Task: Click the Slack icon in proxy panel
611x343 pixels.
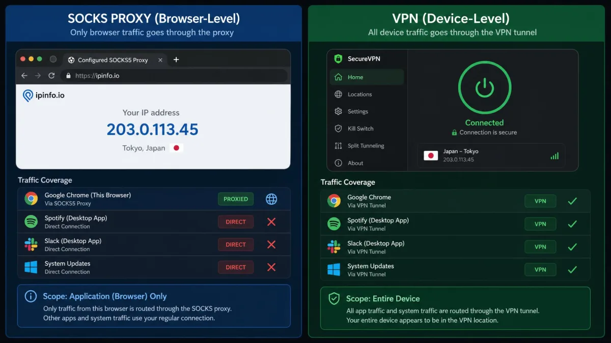Action: (x=31, y=244)
